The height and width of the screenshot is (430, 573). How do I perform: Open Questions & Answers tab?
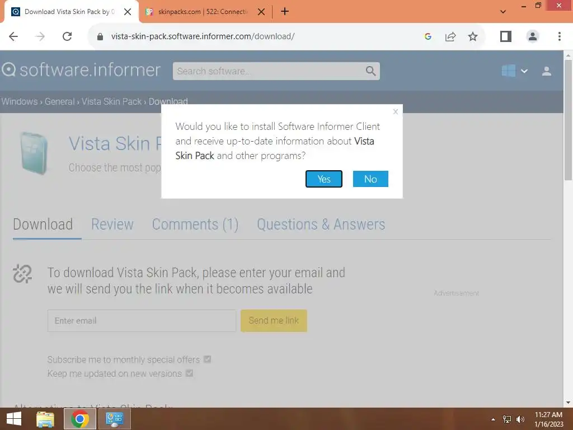[x=321, y=224]
